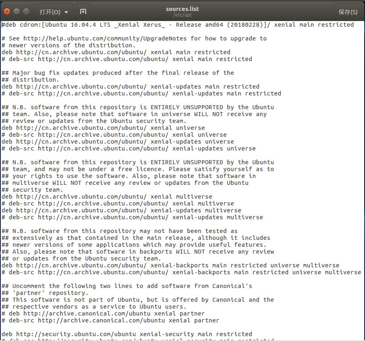Image resolution: width=365 pixels, height=341 pixels.
Task: Place cursor on the '#deb cdrom:[Ubuntu 16.04.4' line
Action: (x=178, y=25)
